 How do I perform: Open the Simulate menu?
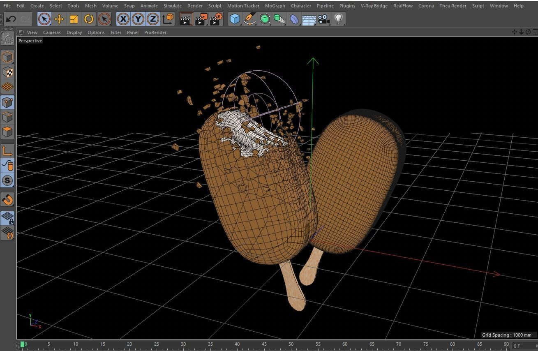pos(172,6)
